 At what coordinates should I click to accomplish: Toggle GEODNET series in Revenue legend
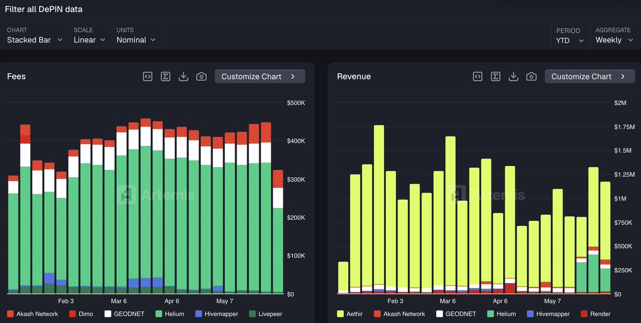pyautogui.click(x=457, y=314)
